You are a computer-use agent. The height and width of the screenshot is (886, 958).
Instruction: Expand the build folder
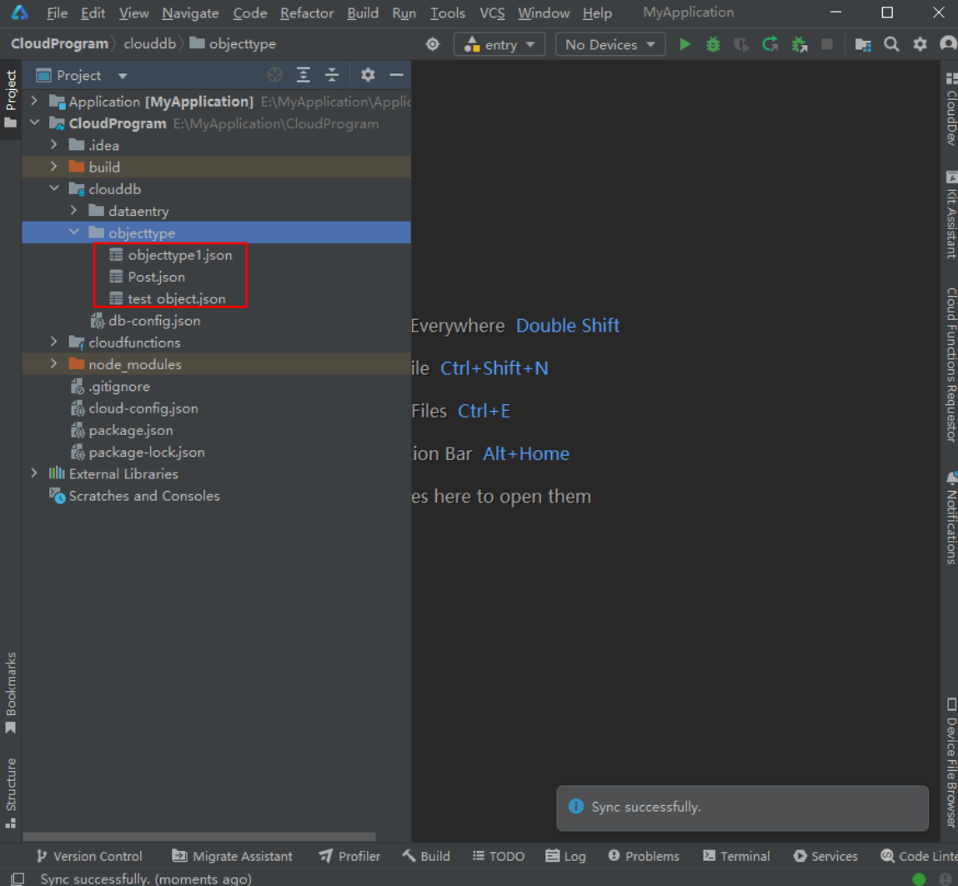53,167
